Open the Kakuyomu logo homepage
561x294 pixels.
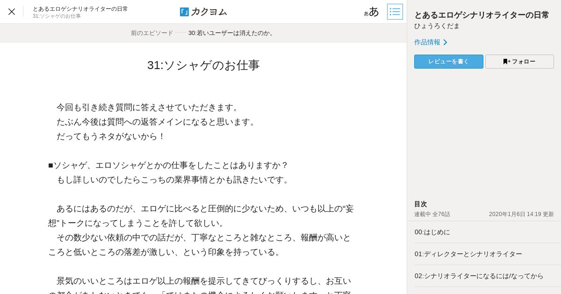pyautogui.click(x=203, y=12)
